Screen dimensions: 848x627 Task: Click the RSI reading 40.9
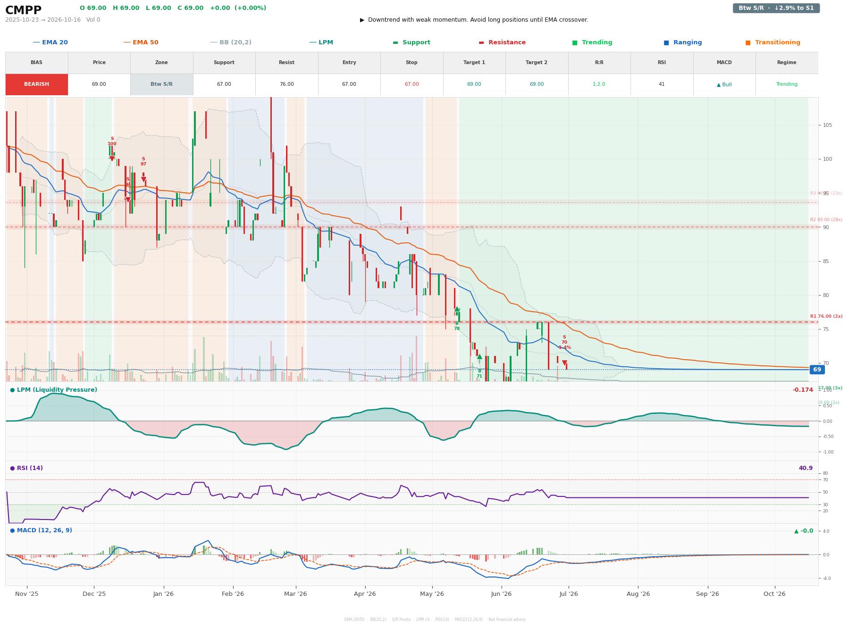tap(806, 468)
